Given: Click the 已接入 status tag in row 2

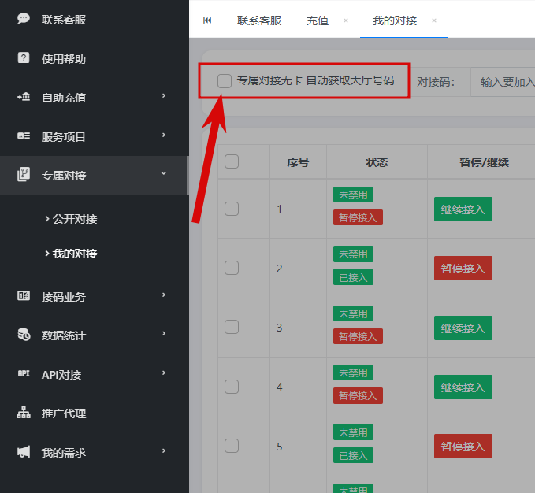Looking at the screenshot, I should (353, 277).
